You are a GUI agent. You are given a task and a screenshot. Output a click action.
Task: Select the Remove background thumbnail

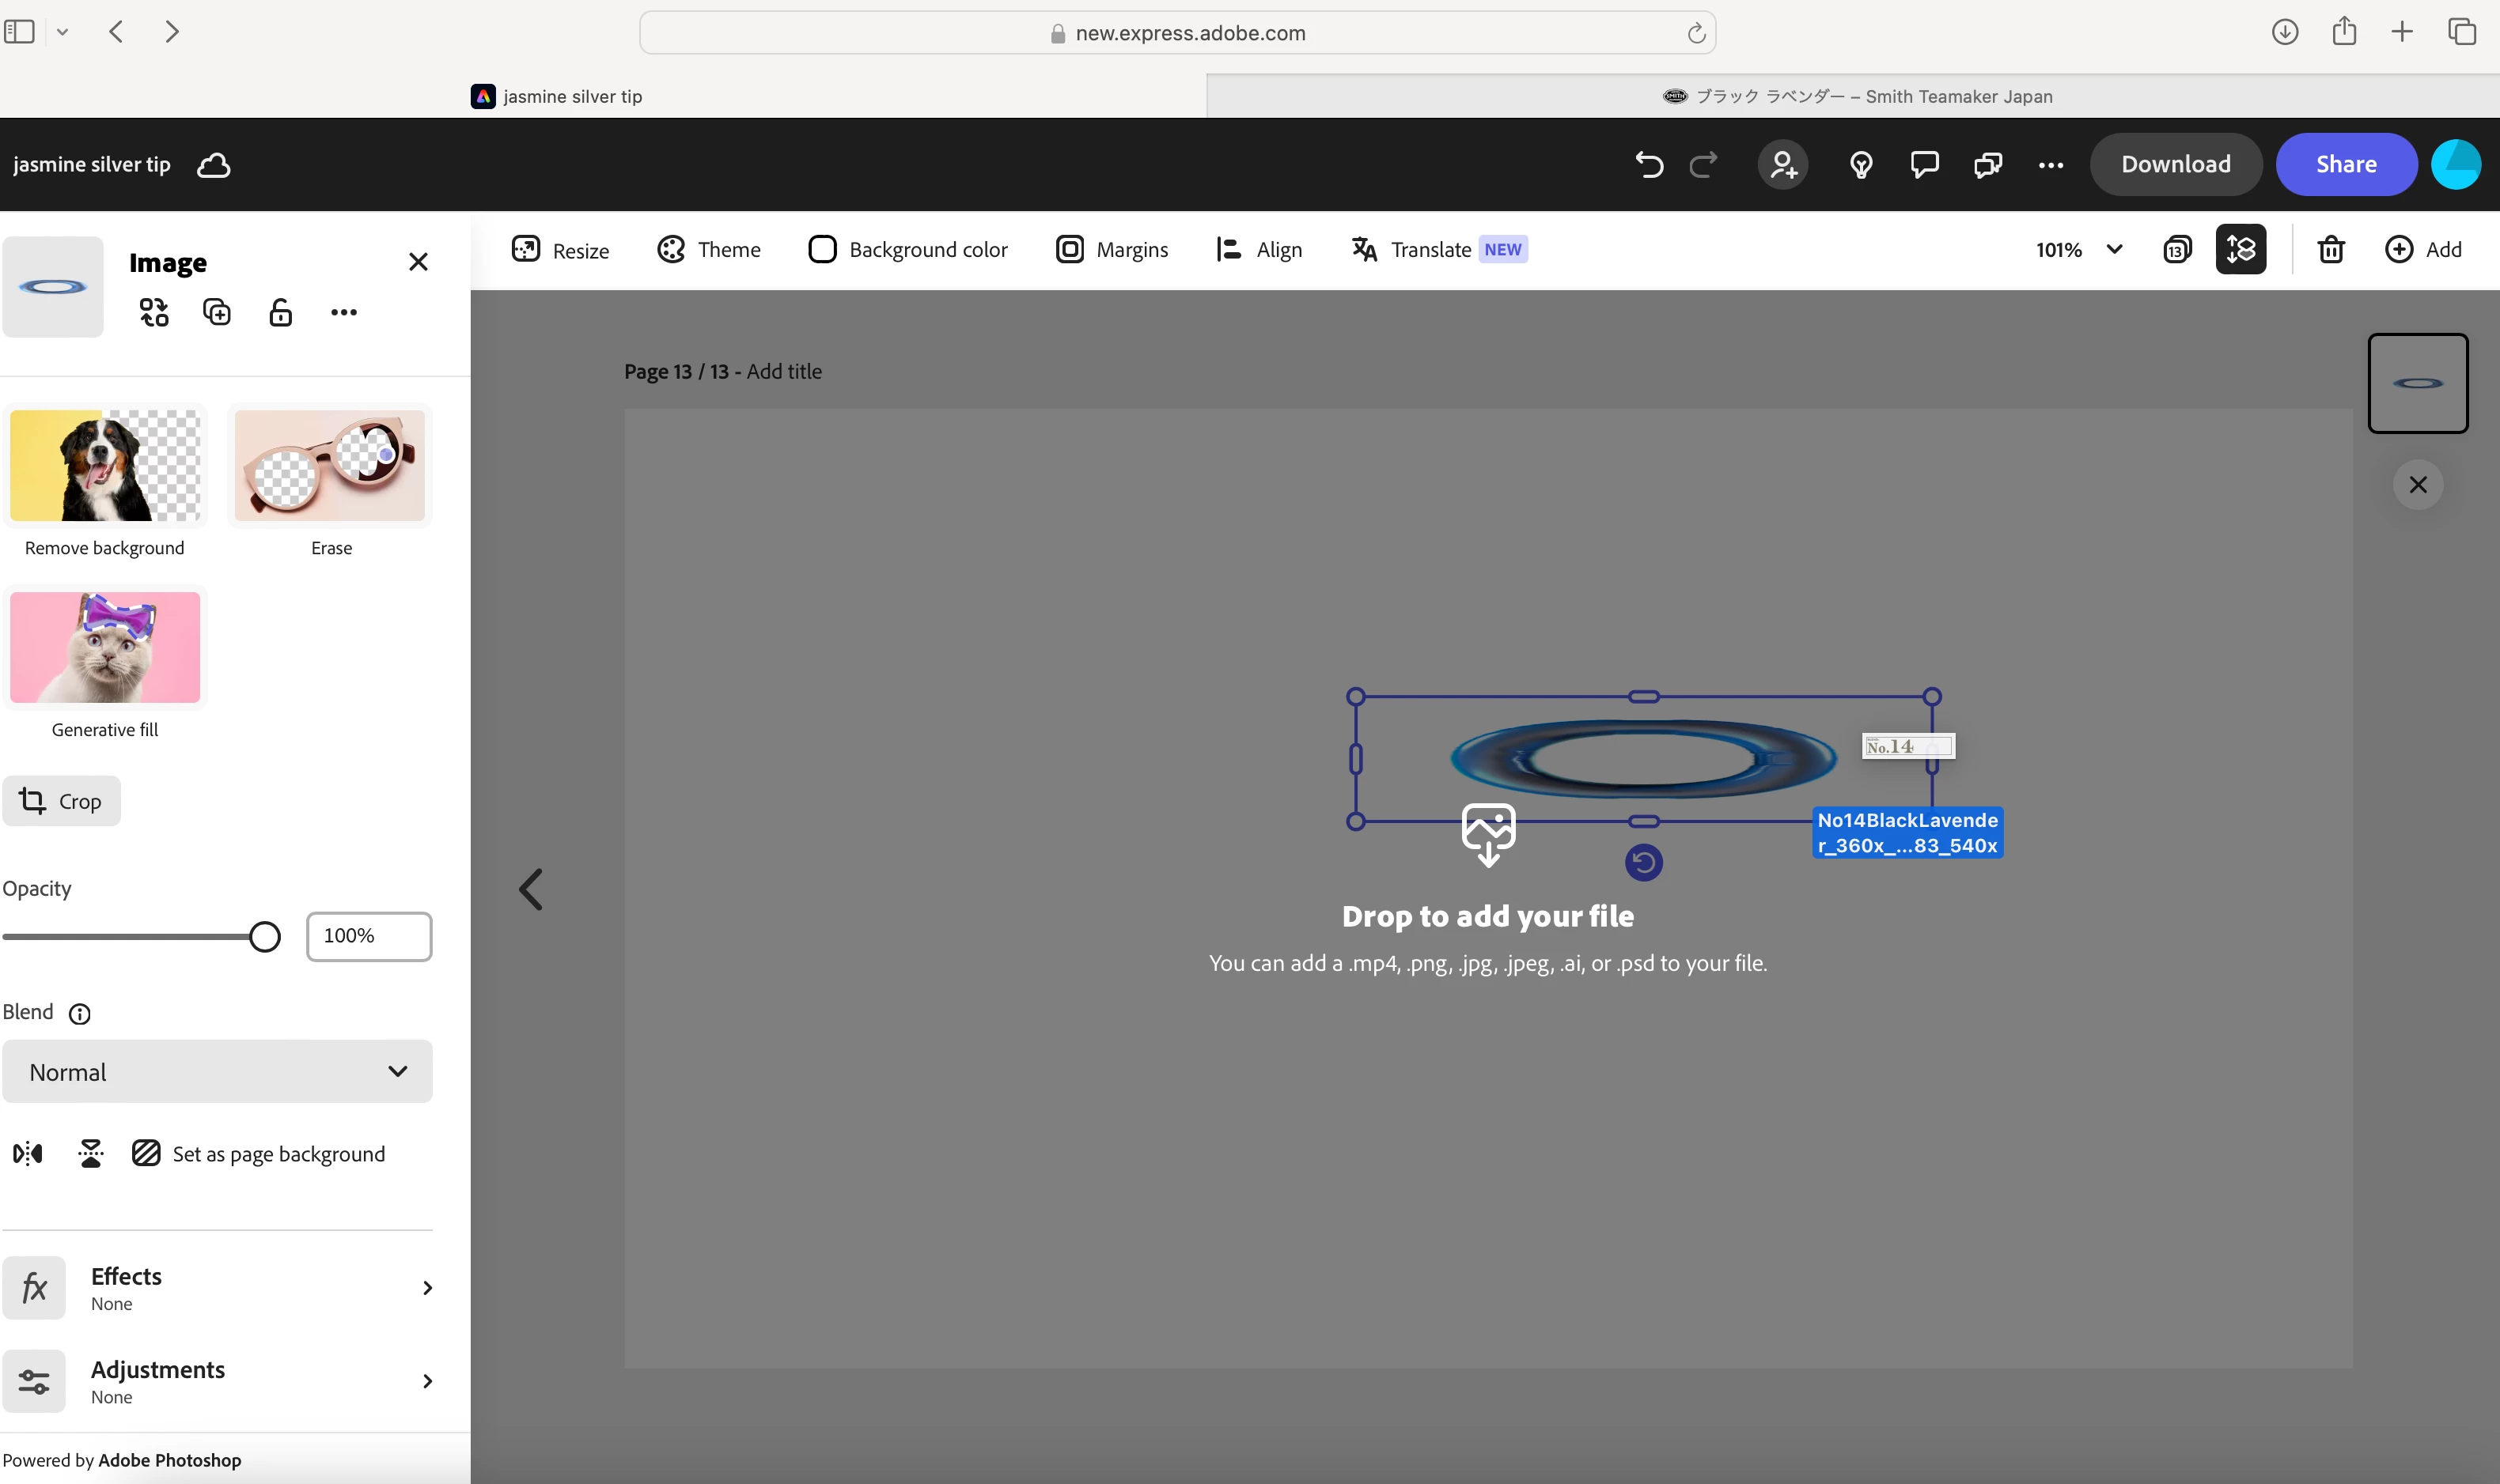point(105,466)
